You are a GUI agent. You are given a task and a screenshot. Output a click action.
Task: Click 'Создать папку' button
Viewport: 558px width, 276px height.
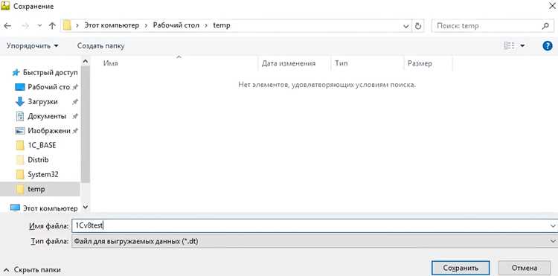pos(101,46)
